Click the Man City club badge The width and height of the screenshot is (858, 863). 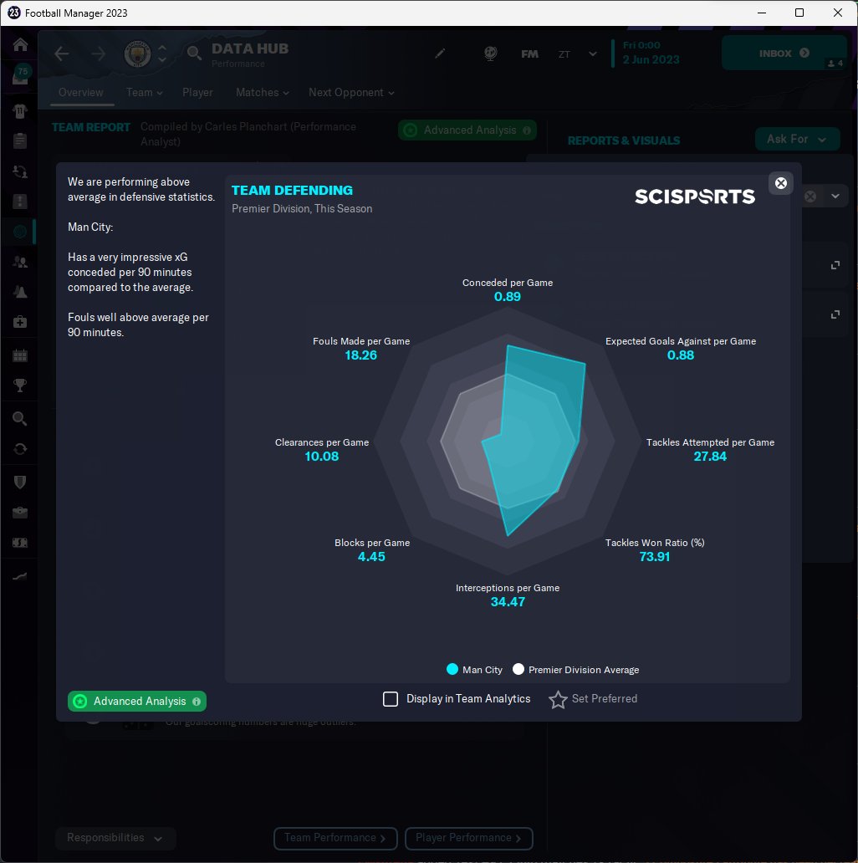pyautogui.click(x=138, y=54)
